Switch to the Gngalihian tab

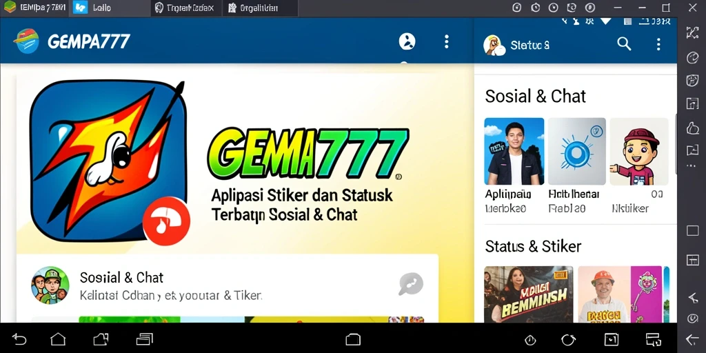pos(260,8)
